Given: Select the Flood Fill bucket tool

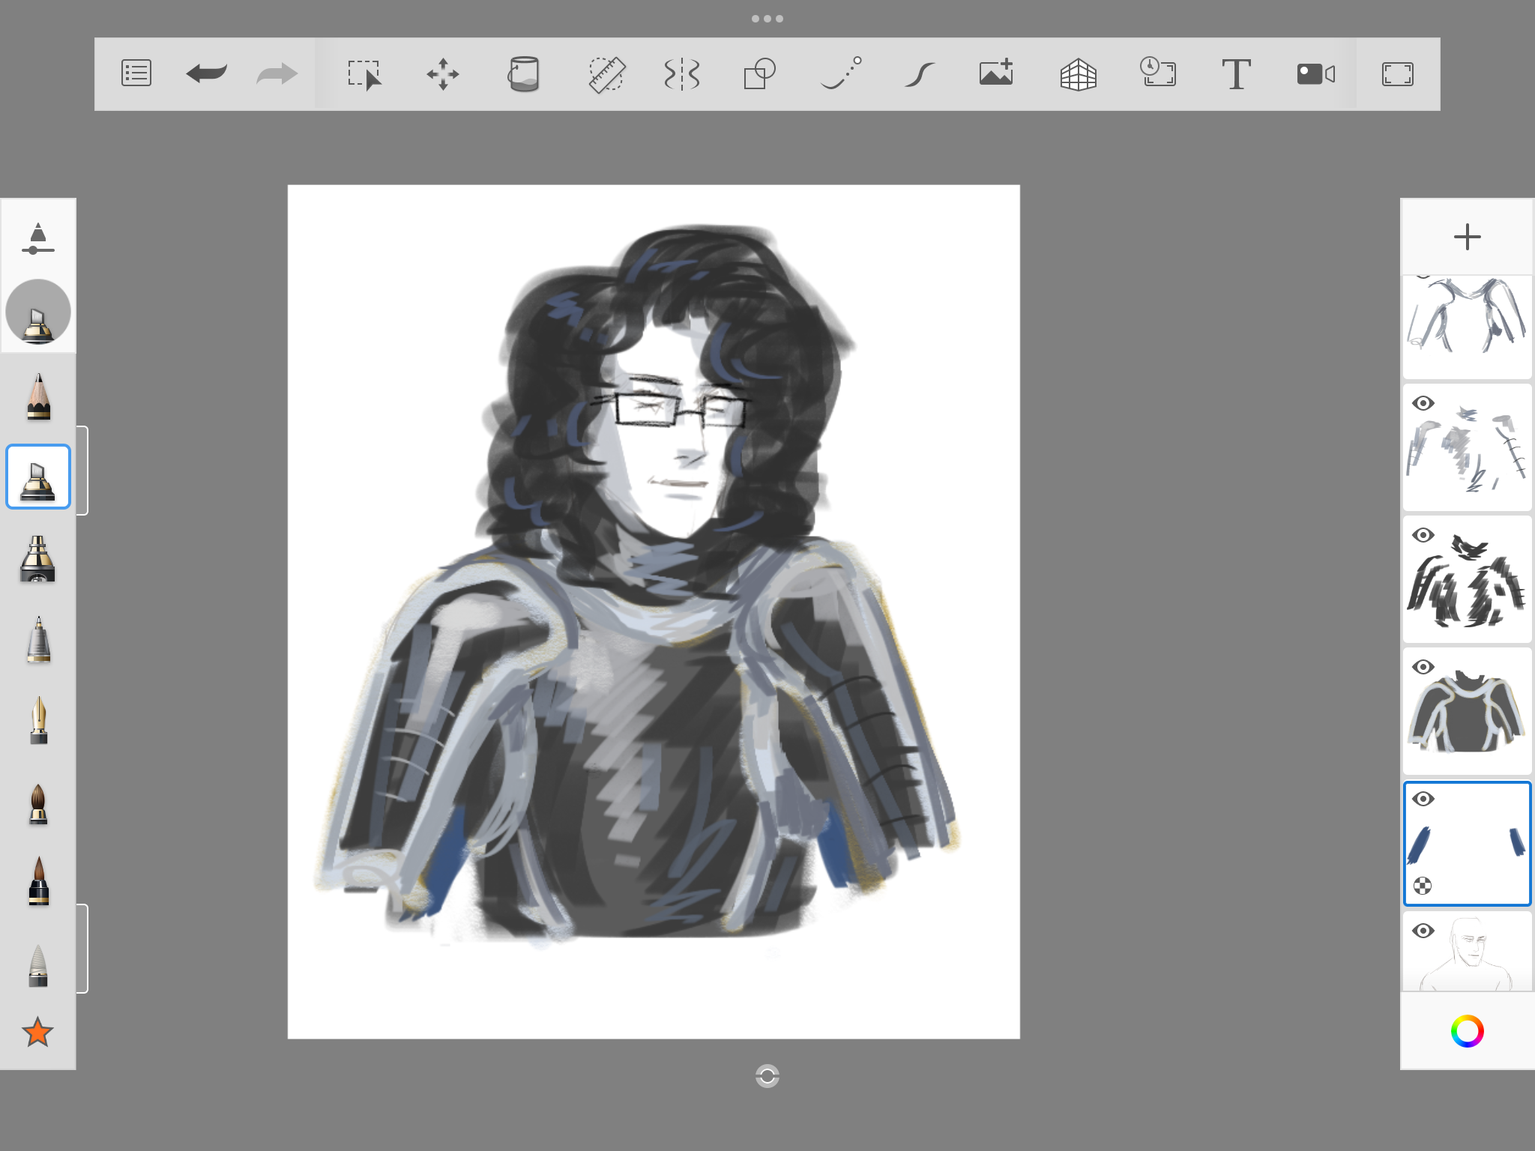Looking at the screenshot, I should (x=523, y=74).
